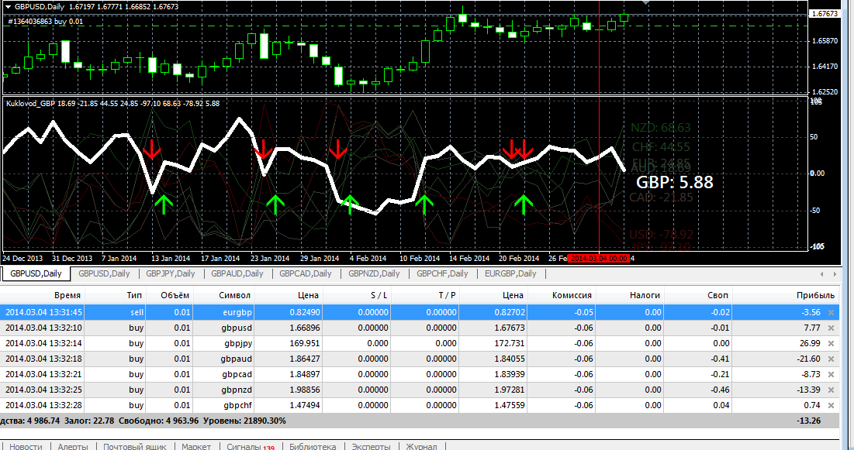This screenshot has width=854, height=450.
Task: Open the Сигналы tab
Action: (250, 446)
